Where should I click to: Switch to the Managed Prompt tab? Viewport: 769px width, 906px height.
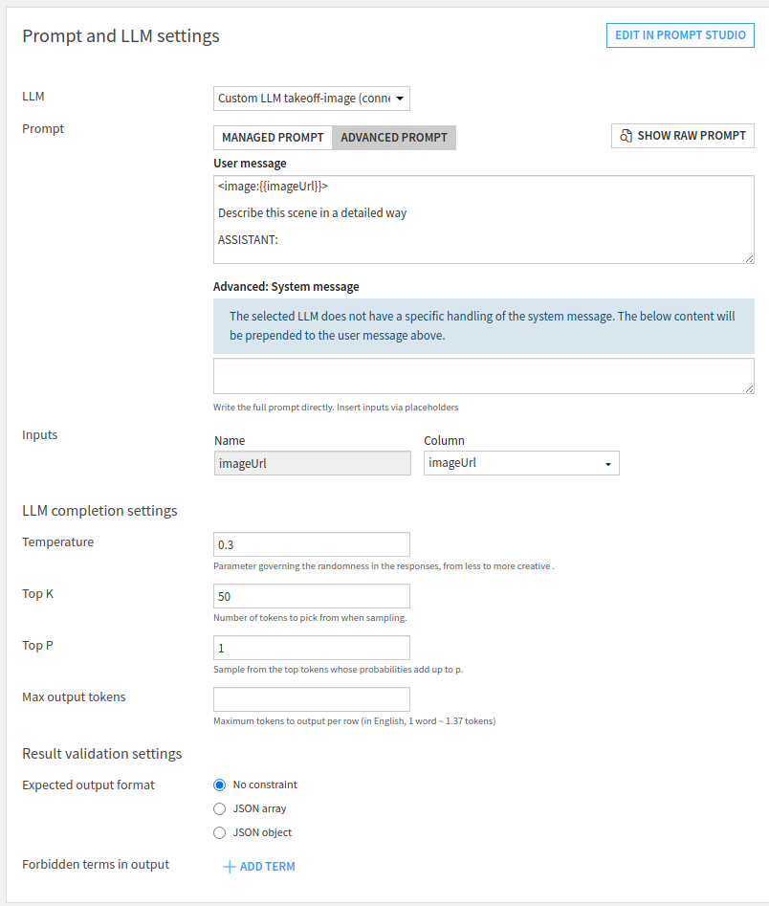point(273,138)
